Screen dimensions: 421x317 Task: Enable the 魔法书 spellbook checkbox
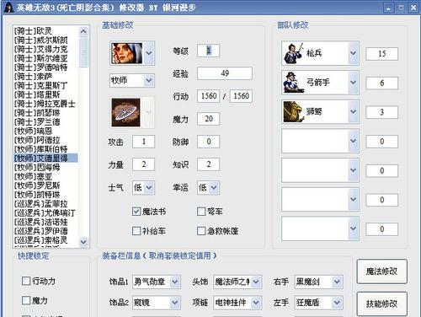(136, 212)
